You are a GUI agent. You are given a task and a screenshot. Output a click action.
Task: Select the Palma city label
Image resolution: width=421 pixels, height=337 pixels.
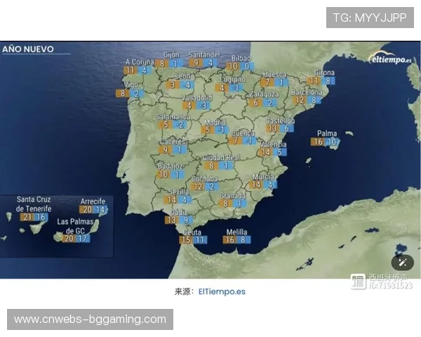point(327,133)
